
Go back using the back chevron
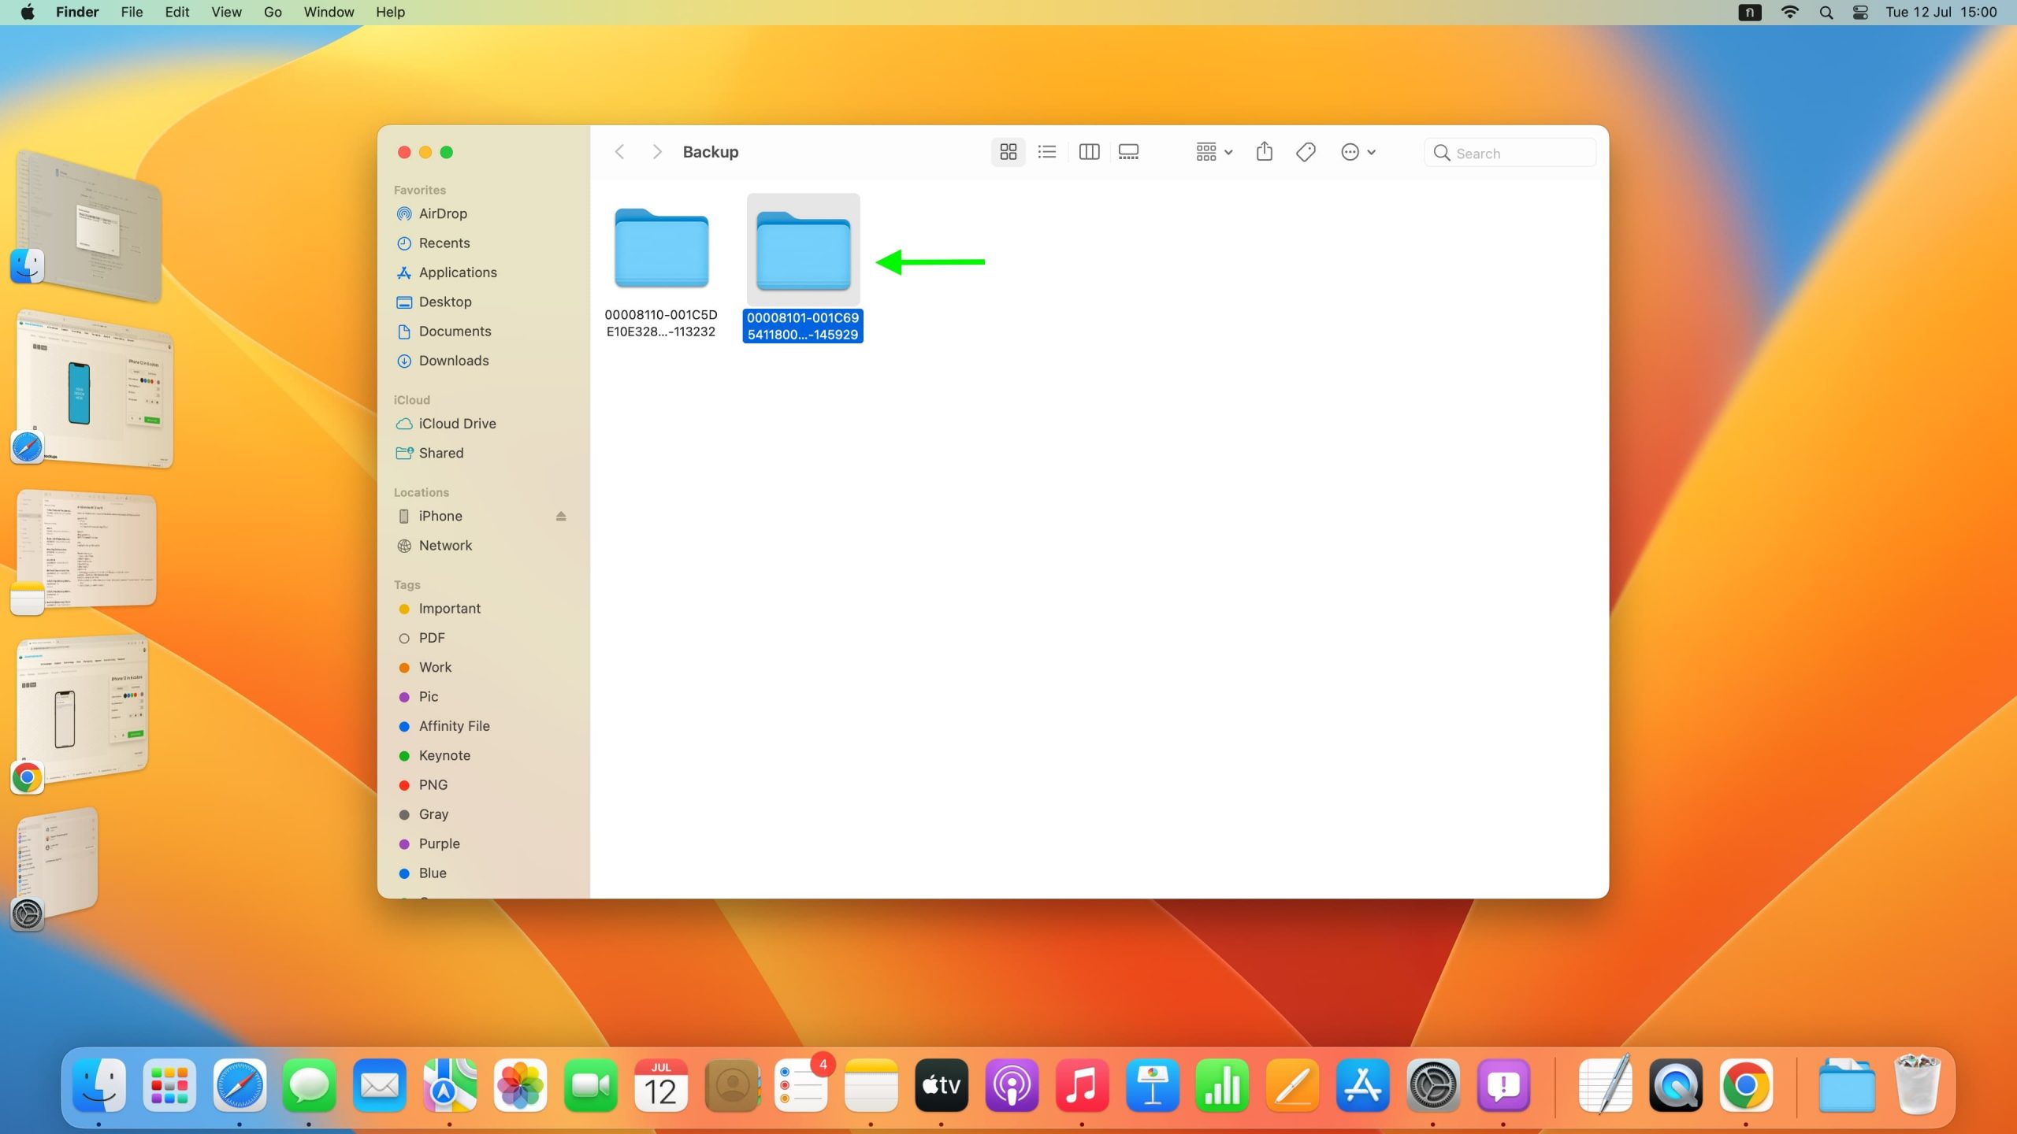point(620,152)
